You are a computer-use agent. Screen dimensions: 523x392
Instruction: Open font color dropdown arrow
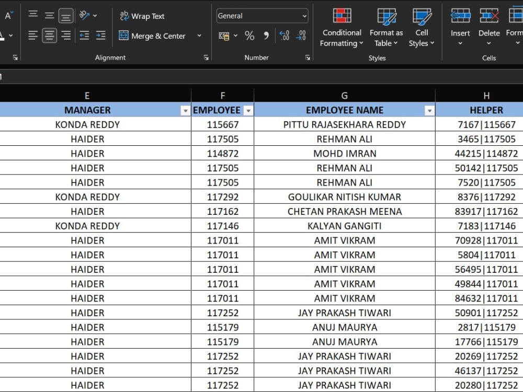(x=10, y=36)
